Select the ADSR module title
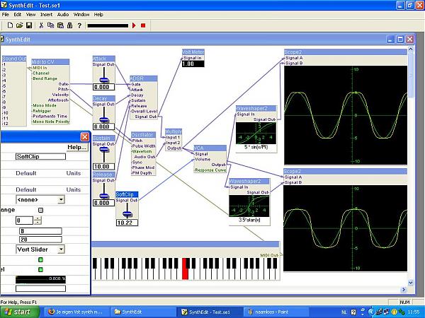 click(144, 78)
